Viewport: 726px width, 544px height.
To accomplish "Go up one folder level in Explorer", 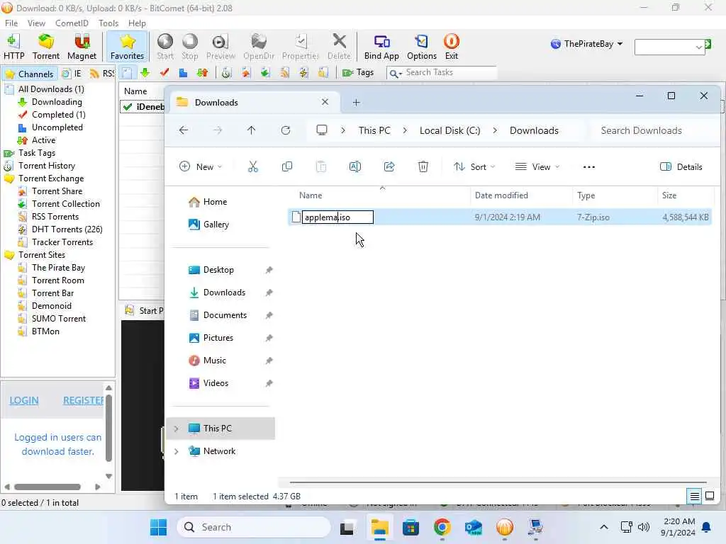I will [252, 130].
